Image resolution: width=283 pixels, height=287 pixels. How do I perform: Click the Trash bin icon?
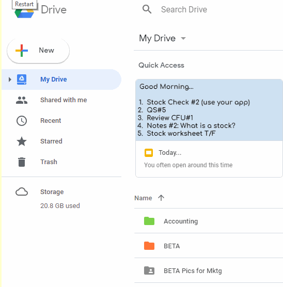pos(22,162)
